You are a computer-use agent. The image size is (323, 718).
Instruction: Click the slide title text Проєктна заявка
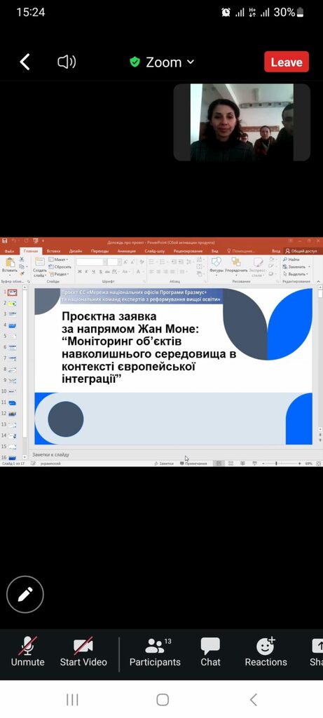click(x=109, y=316)
